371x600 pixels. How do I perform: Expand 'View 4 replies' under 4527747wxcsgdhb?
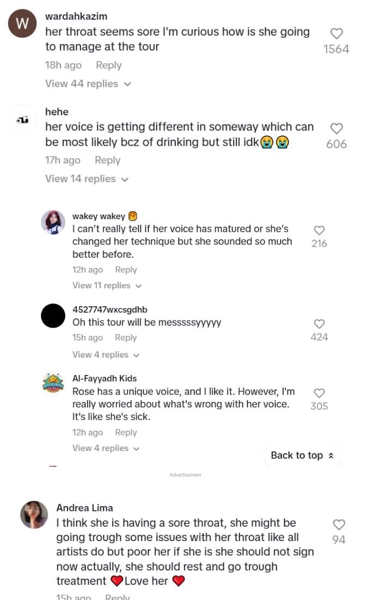coord(106,355)
